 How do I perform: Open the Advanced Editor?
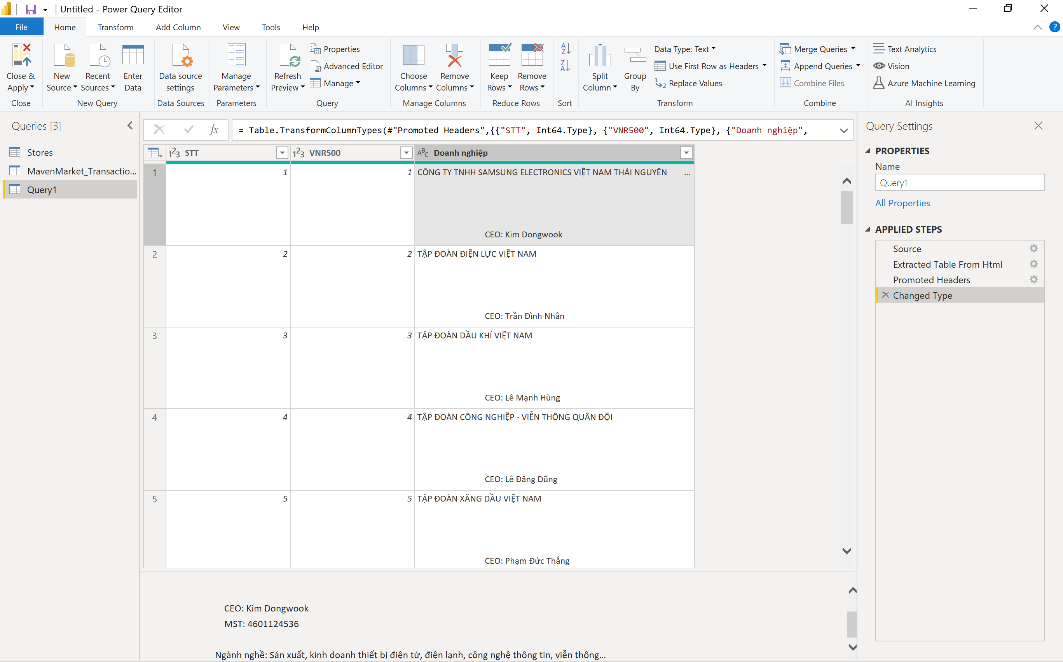[x=346, y=66]
